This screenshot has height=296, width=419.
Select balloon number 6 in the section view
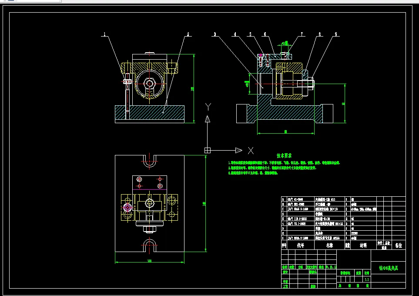click(x=265, y=34)
